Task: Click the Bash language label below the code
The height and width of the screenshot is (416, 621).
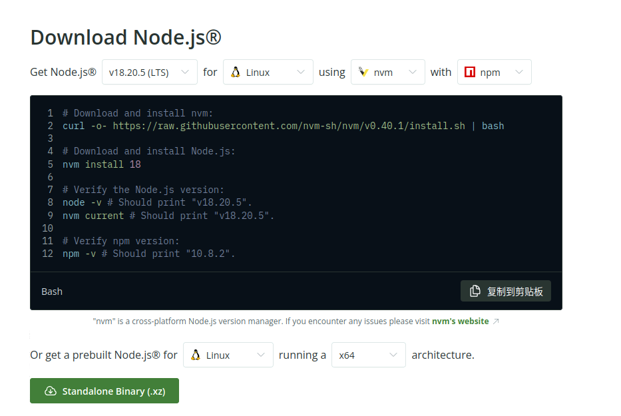Action: coord(52,292)
